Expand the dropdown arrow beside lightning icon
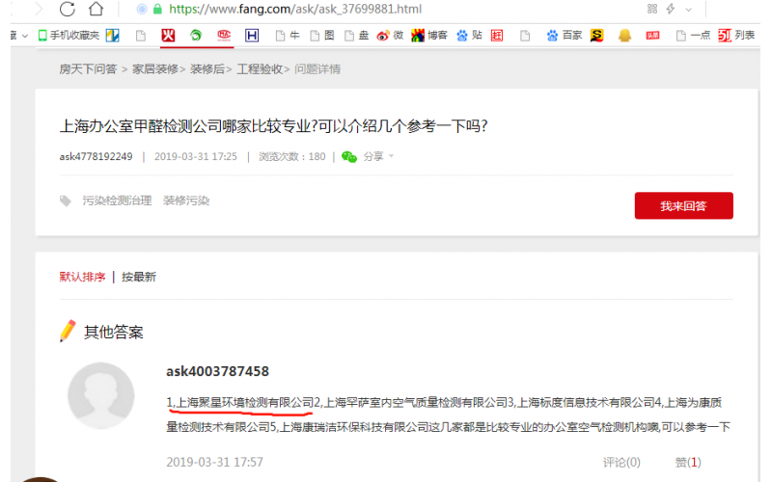 click(x=688, y=10)
